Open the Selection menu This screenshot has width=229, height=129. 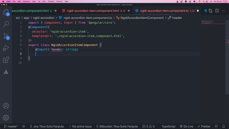click(x=26, y=1)
